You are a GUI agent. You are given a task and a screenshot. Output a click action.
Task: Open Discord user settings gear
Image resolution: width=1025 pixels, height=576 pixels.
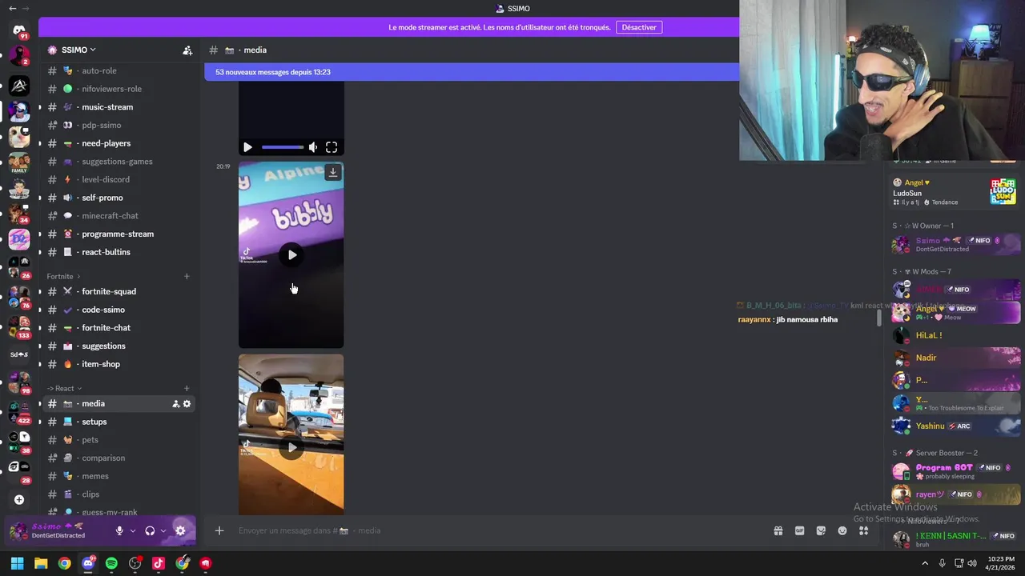pyautogui.click(x=180, y=530)
